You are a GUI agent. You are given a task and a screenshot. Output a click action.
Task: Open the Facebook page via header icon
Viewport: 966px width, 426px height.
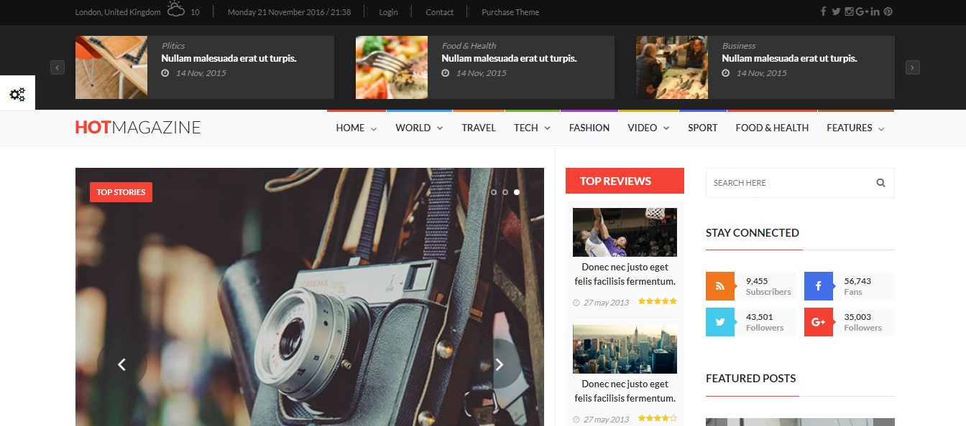point(823,11)
